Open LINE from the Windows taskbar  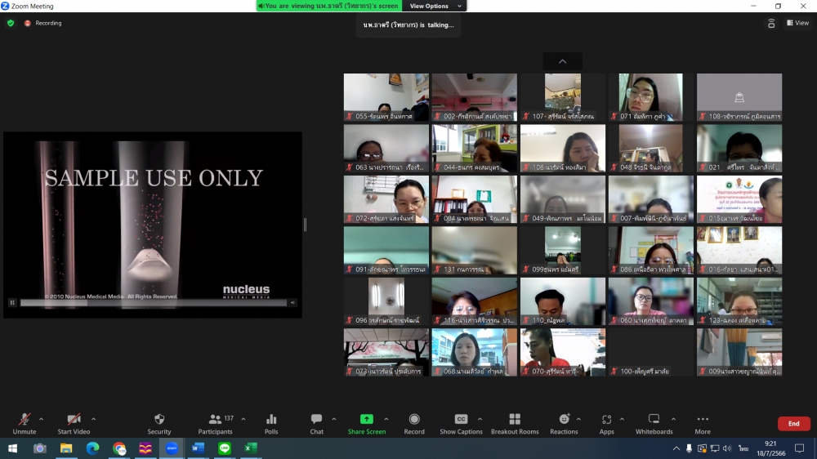coord(225,448)
